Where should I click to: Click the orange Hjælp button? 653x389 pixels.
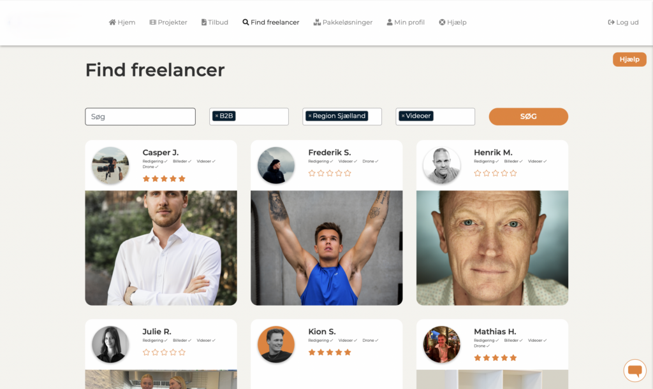click(629, 59)
